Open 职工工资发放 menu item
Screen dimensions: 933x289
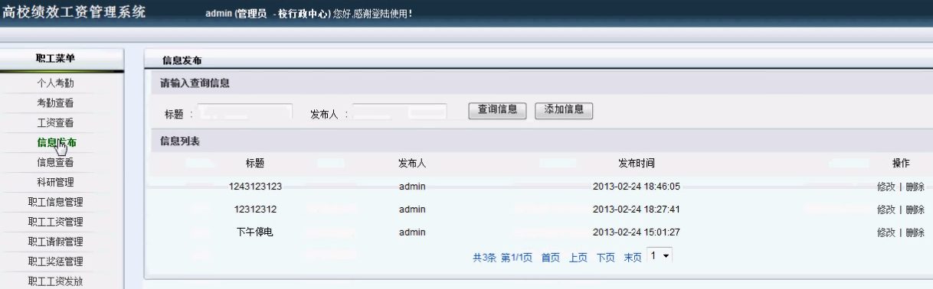coord(56,281)
